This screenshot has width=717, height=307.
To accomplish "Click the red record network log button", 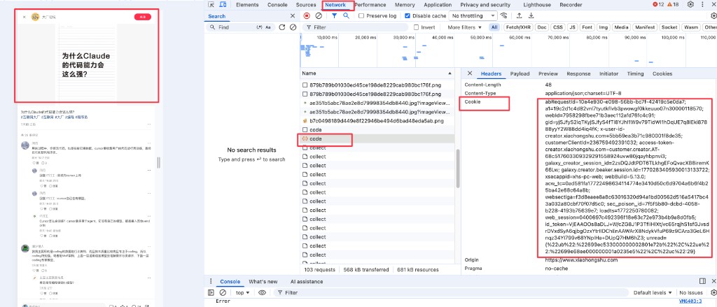I will coord(307,15).
